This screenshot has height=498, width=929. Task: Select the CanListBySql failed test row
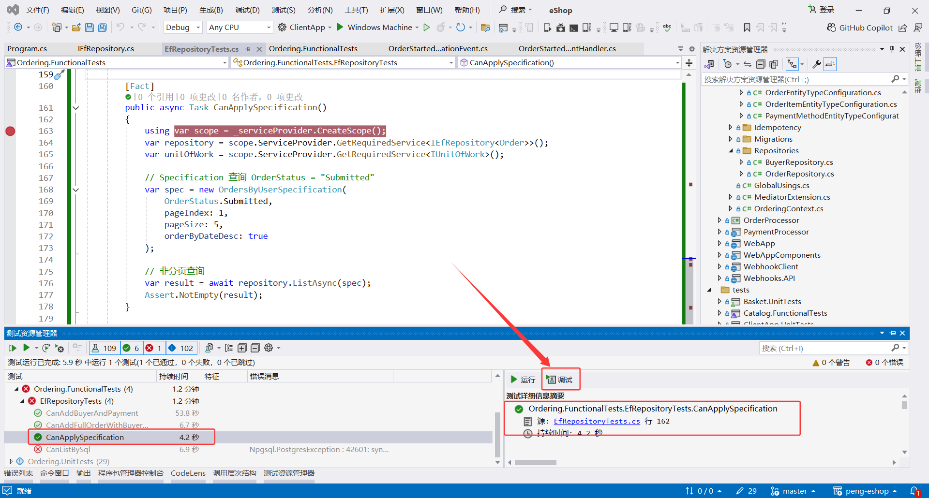coord(249,450)
